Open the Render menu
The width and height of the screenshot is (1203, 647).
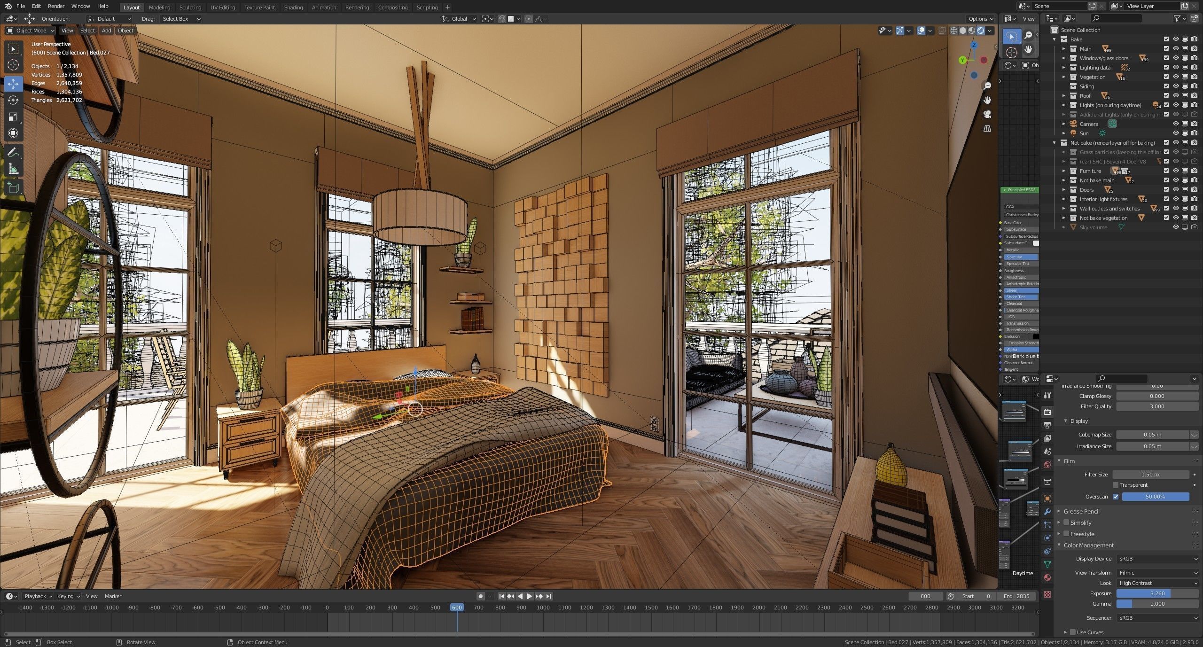56,6
